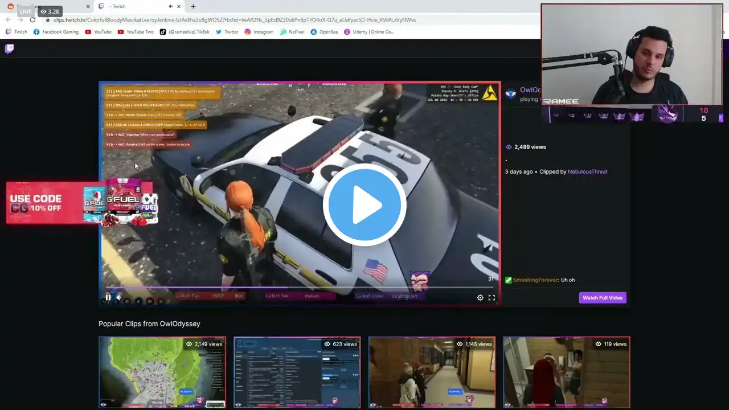Open the (@rameelive) TikTok bookmark
729x410 pixels.
tap(185, 32)
